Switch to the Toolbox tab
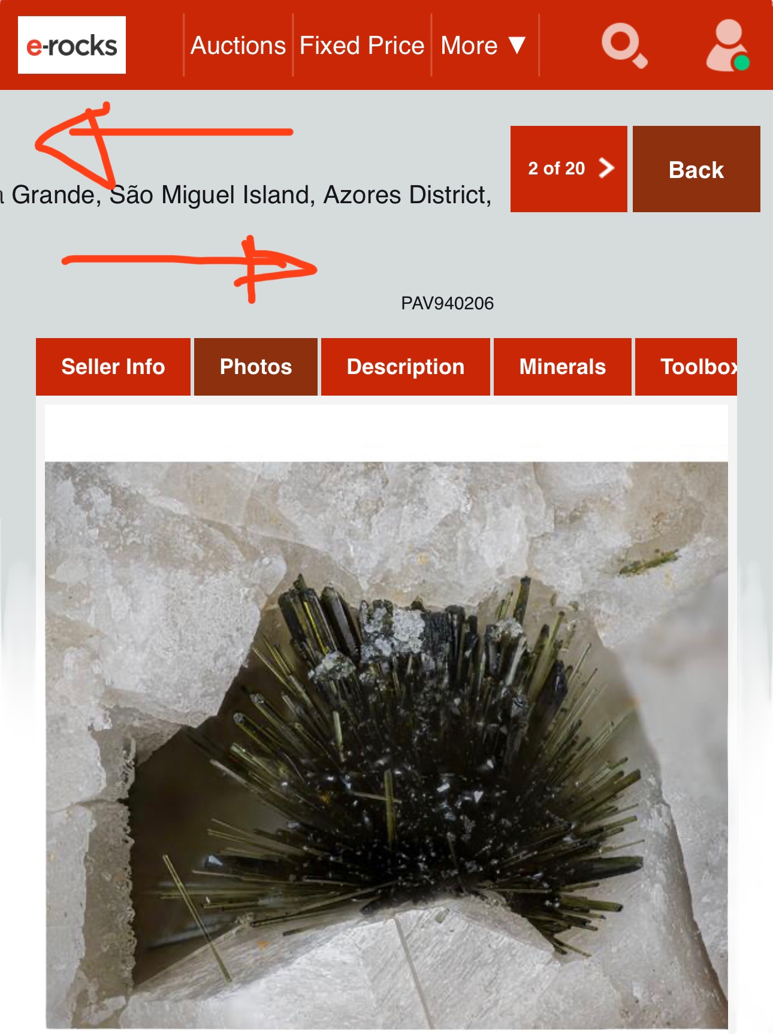Viewport: 773px width, 1034px height. tap(686, 367)
